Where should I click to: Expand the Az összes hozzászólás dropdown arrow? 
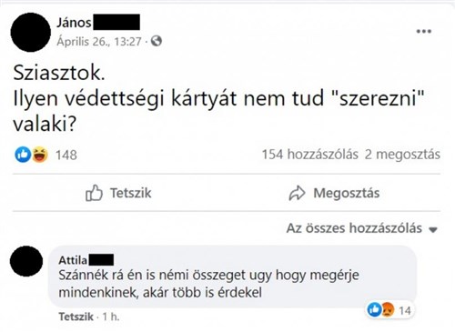point(433,229)
